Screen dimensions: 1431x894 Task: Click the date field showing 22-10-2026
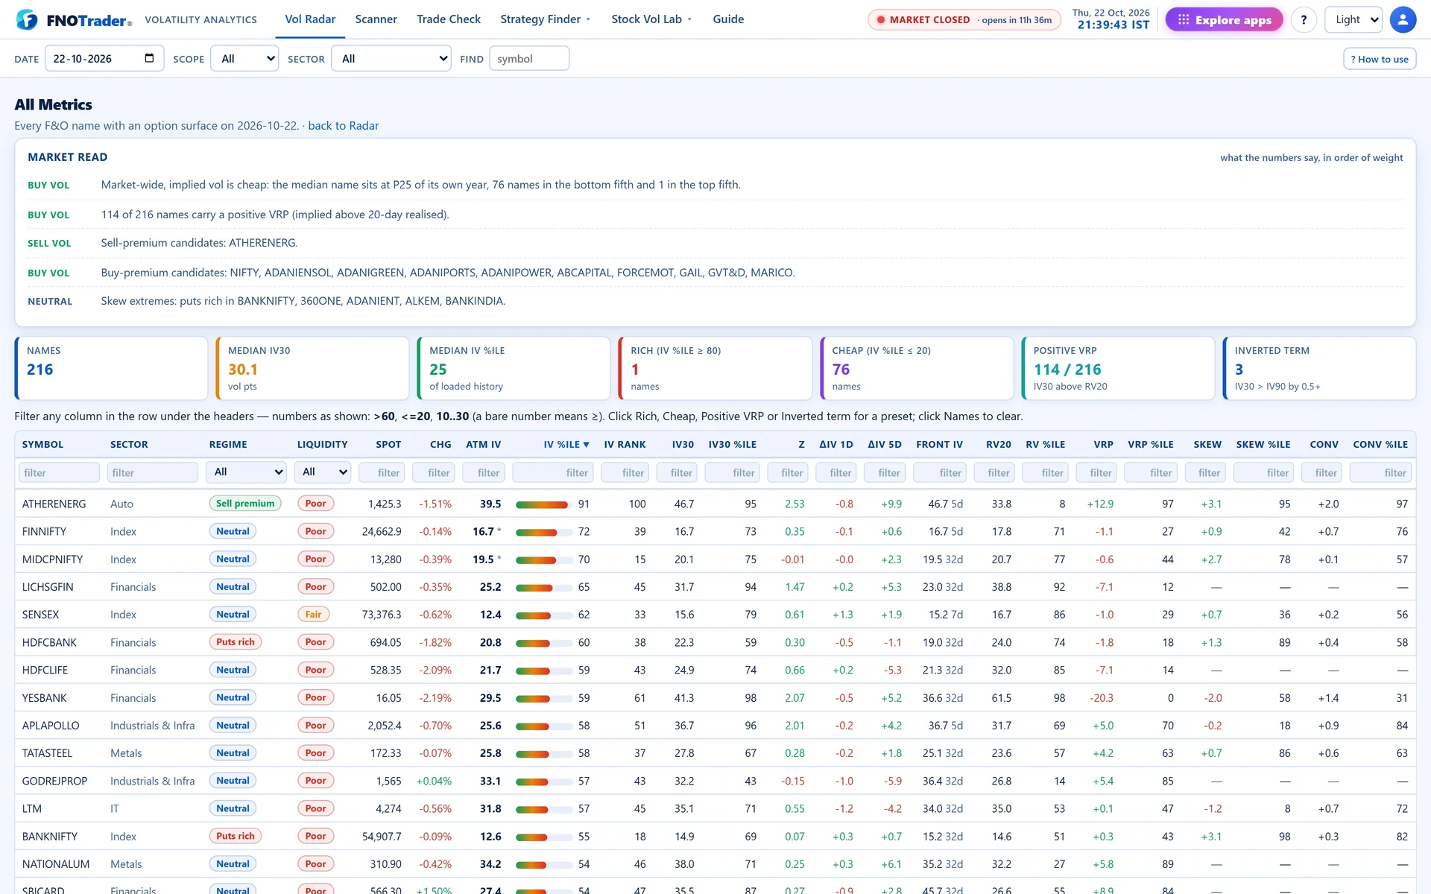click(104, 58)
